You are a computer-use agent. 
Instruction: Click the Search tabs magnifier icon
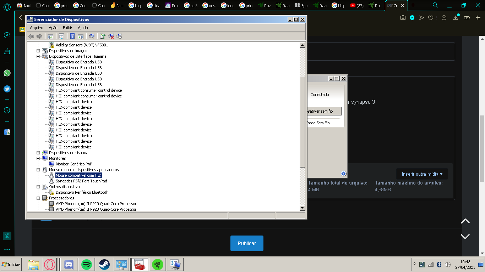tap(435, 5)
